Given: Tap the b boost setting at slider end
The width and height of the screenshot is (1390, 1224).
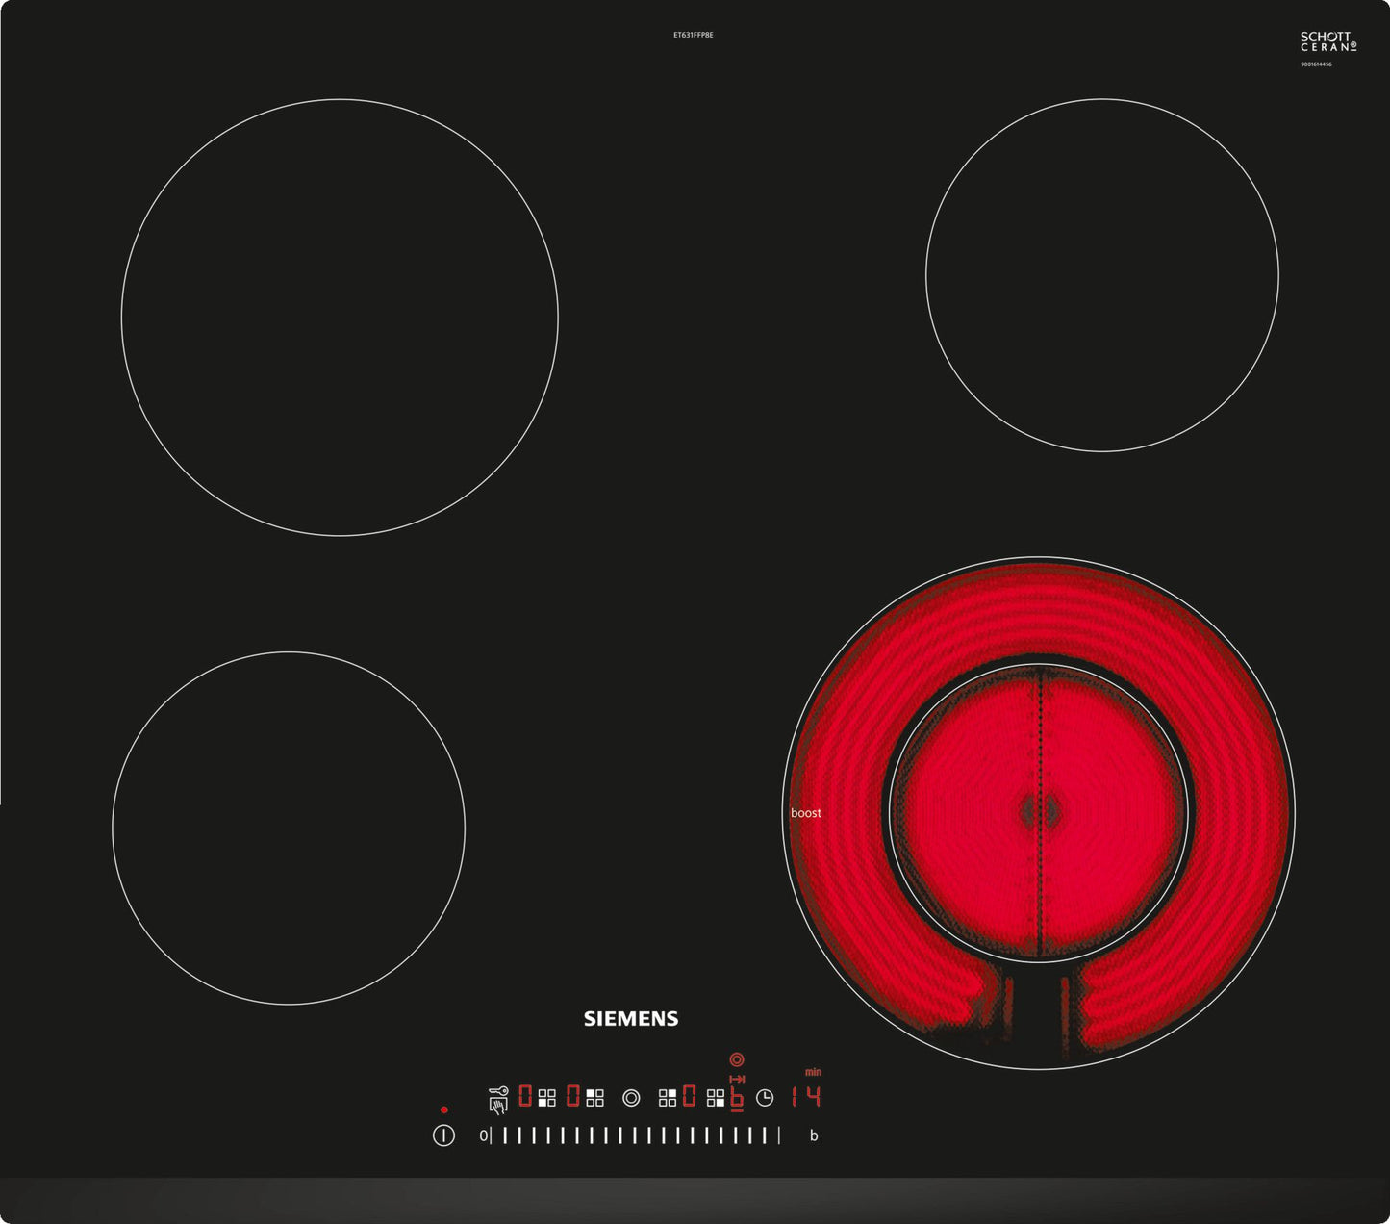Looking at the screenshot, I should click(814, 1135).
